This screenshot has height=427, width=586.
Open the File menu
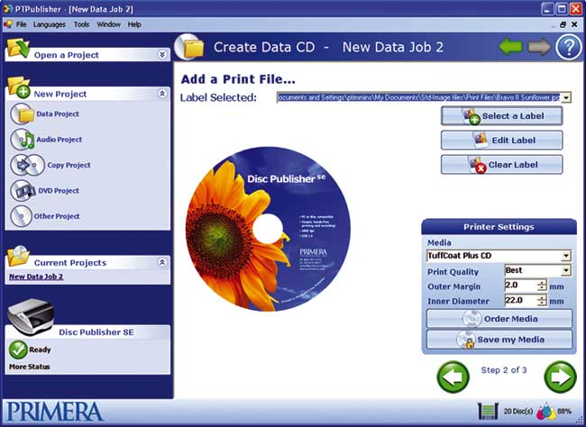[x=22, y=24]
